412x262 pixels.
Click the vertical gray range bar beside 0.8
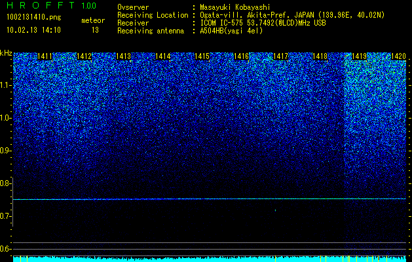(x=12, y=202)
